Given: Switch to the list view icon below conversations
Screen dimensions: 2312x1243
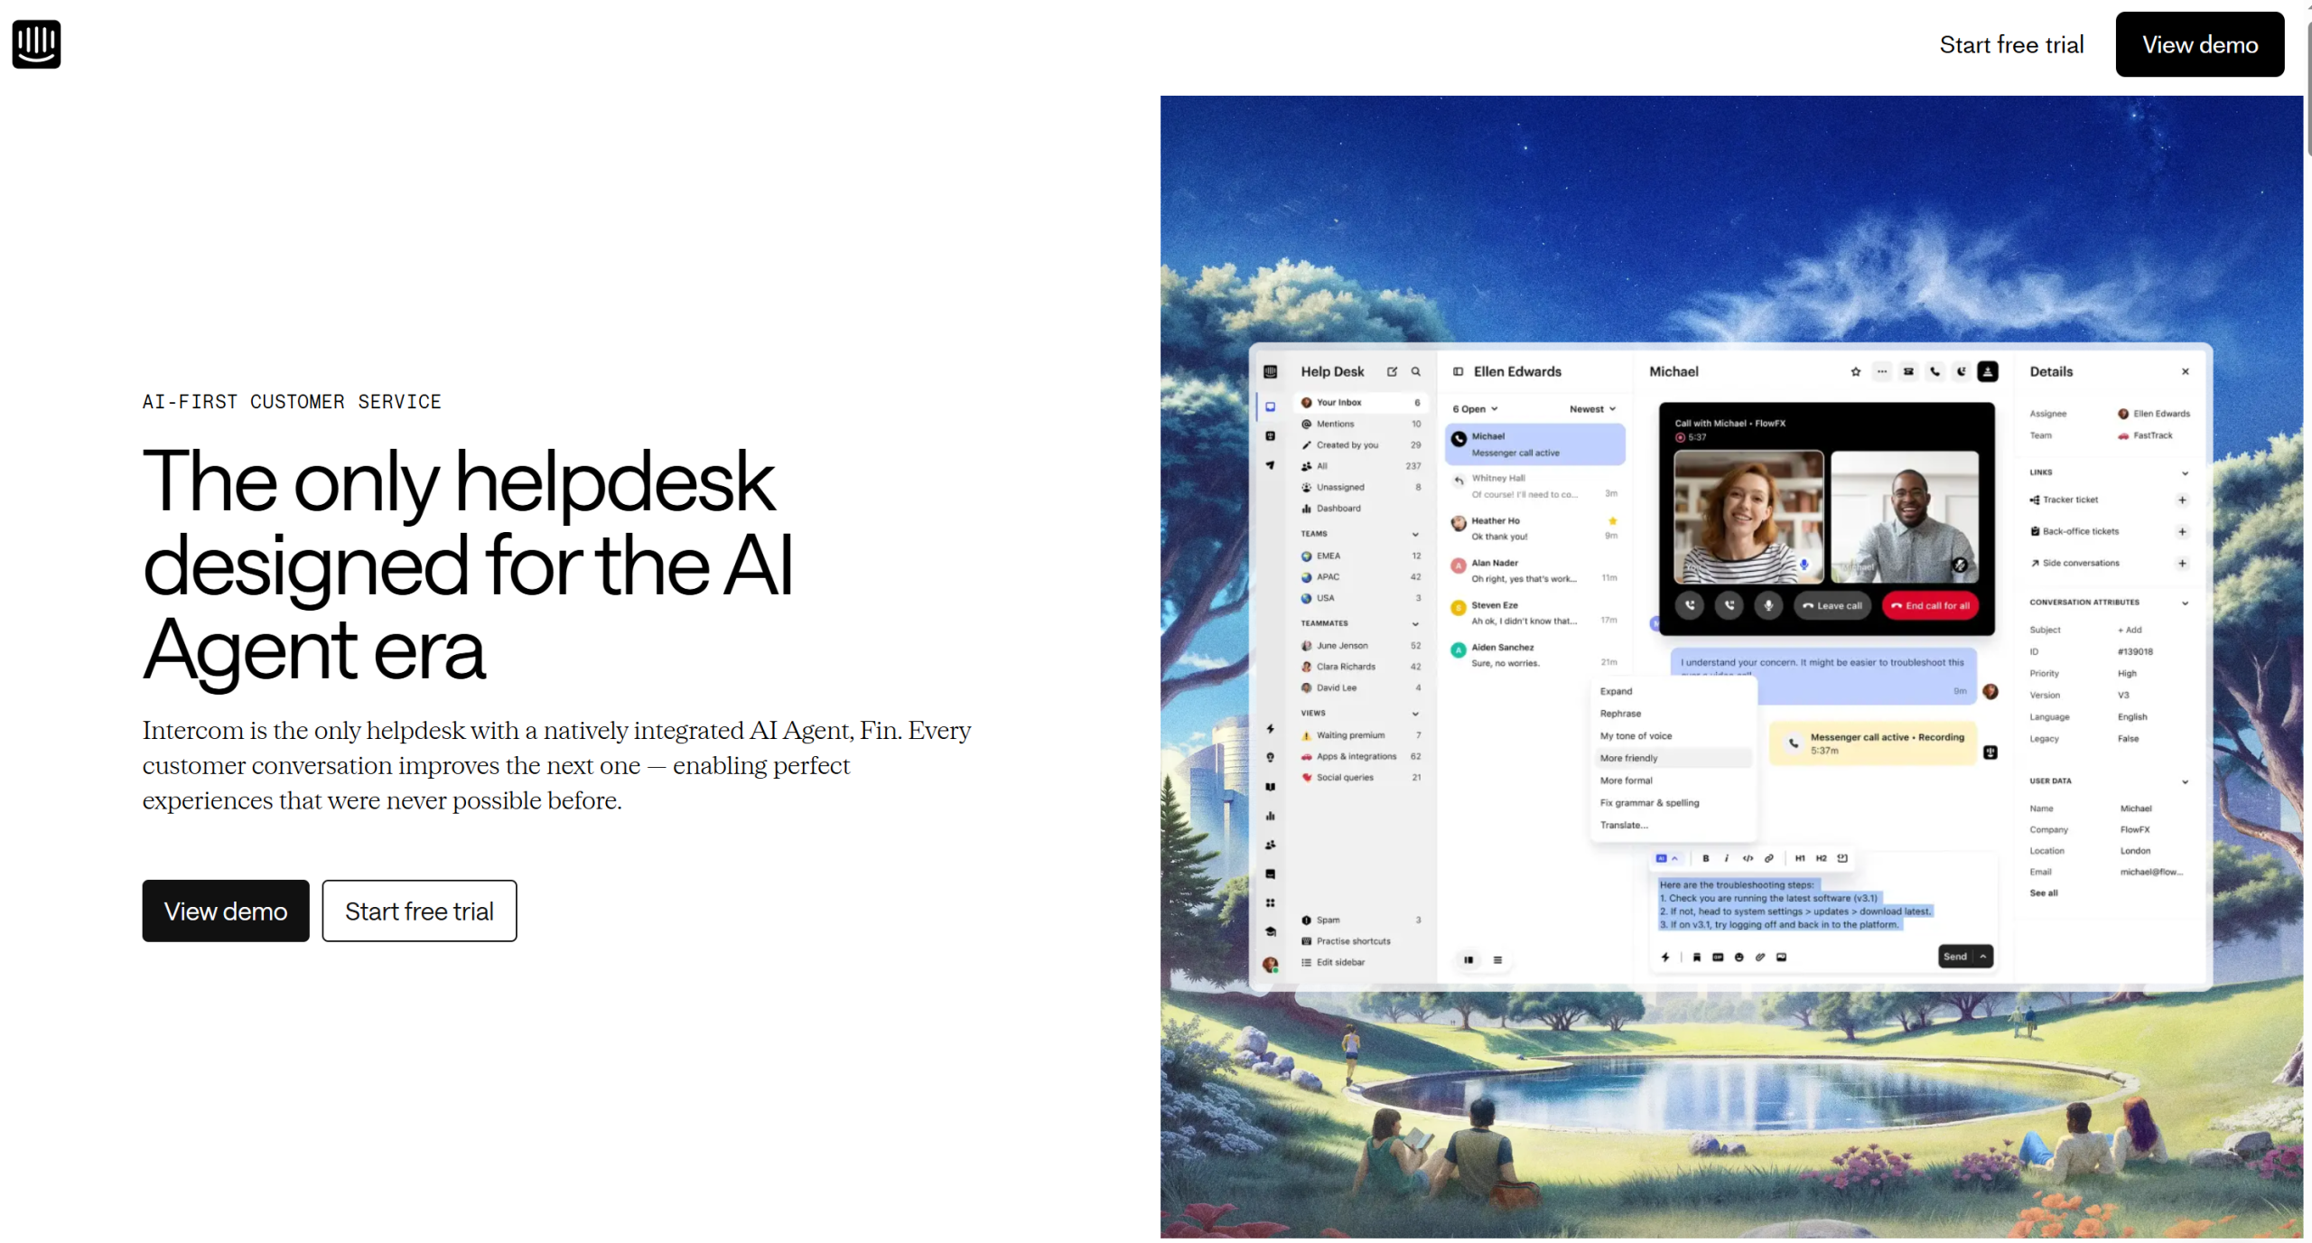Looking at the screenshot, I should click(1497, 960).
